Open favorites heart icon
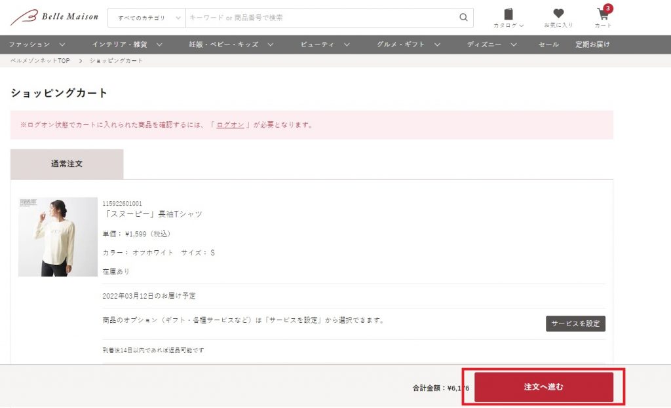This screenshot has width=671, height=408. tap(558, 14)
